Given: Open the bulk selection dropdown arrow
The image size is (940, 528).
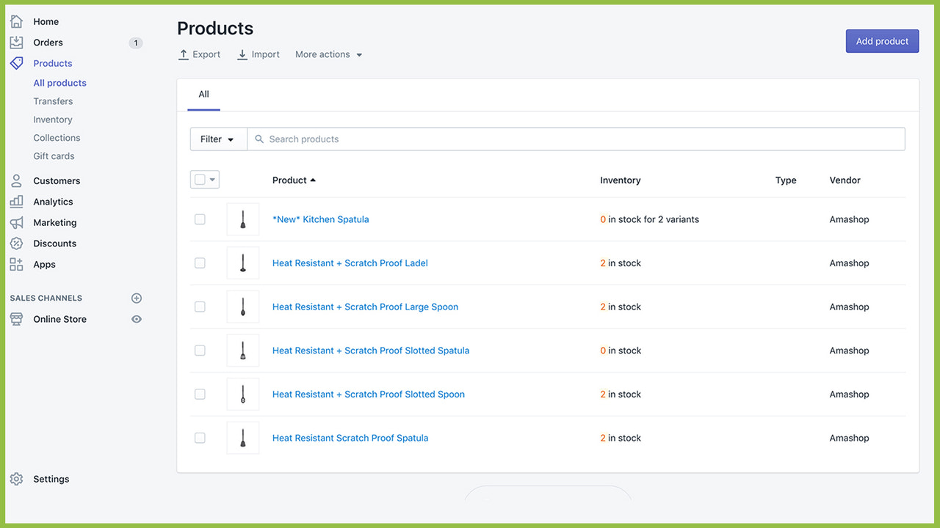Looking at the screenshot, I should click(x=211, y=179).
